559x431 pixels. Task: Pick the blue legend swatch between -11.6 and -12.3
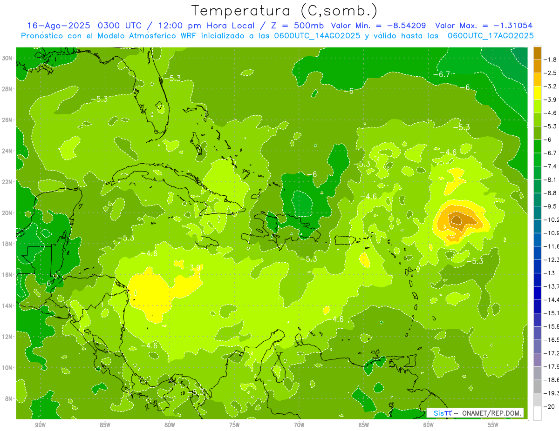click(538, 253)
